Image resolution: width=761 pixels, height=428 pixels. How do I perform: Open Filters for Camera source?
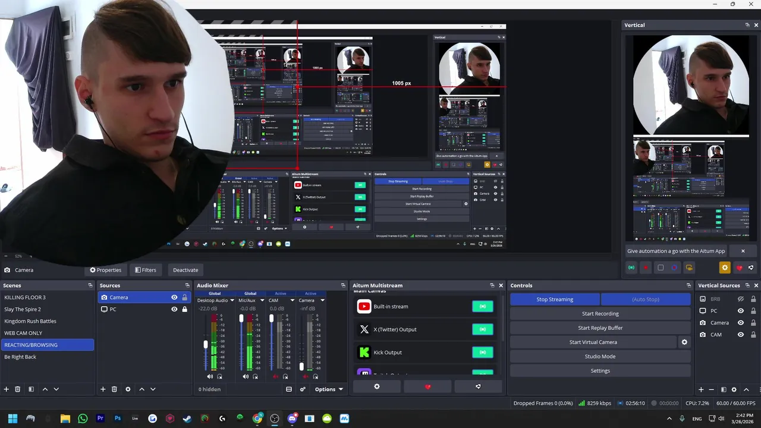pyautogui.click(x=146, y=270)
